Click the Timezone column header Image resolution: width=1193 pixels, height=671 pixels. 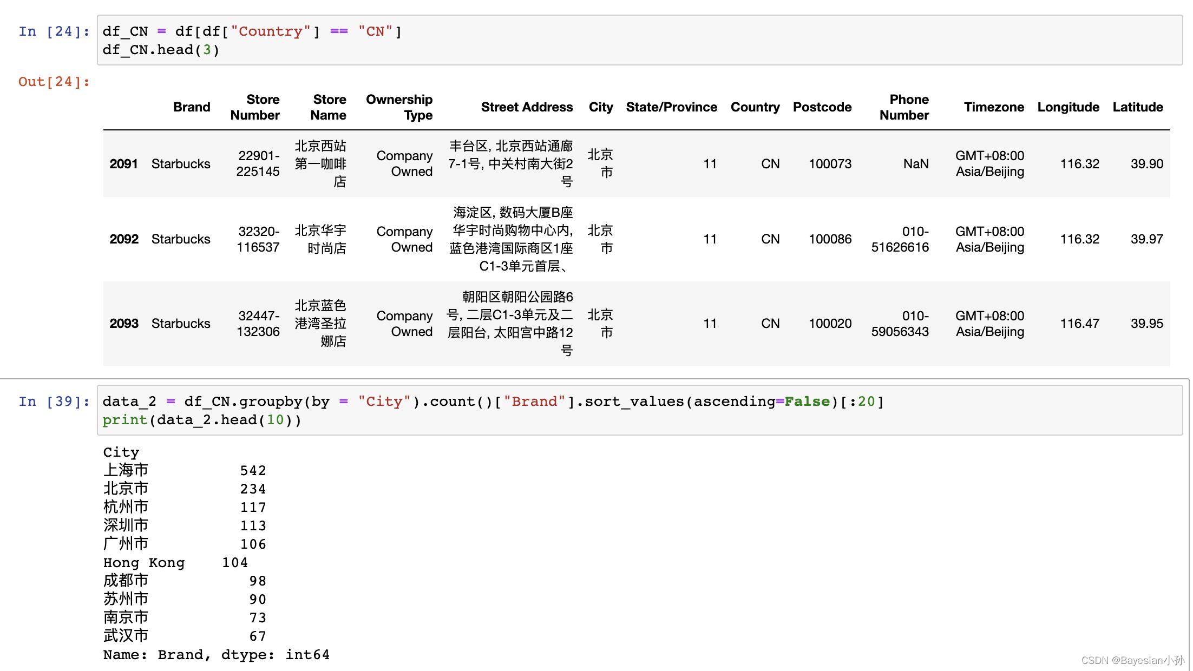click(994, 107)
